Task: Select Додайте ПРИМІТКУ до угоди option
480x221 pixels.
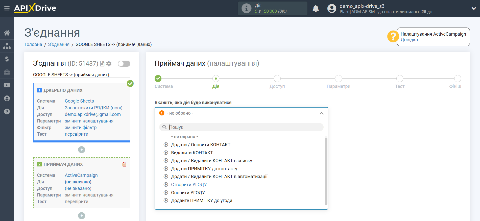Action: click(202, 201)
